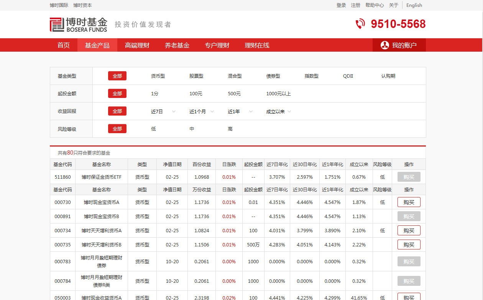Viewport: 483px width, 300px height.
Task: Filter fund type by 债券型
Action: click(x=273, y=76)
